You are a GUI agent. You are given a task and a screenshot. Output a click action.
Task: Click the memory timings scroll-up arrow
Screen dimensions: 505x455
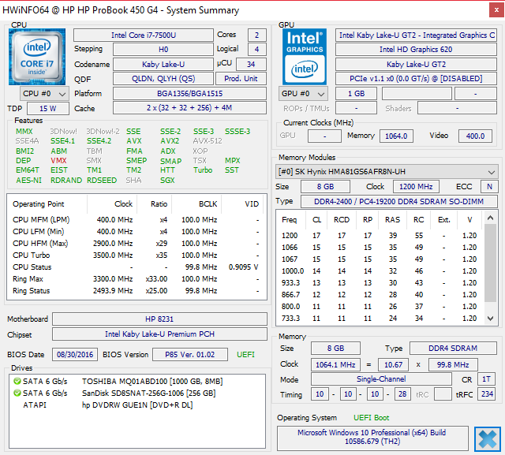[x=490, y=218]
